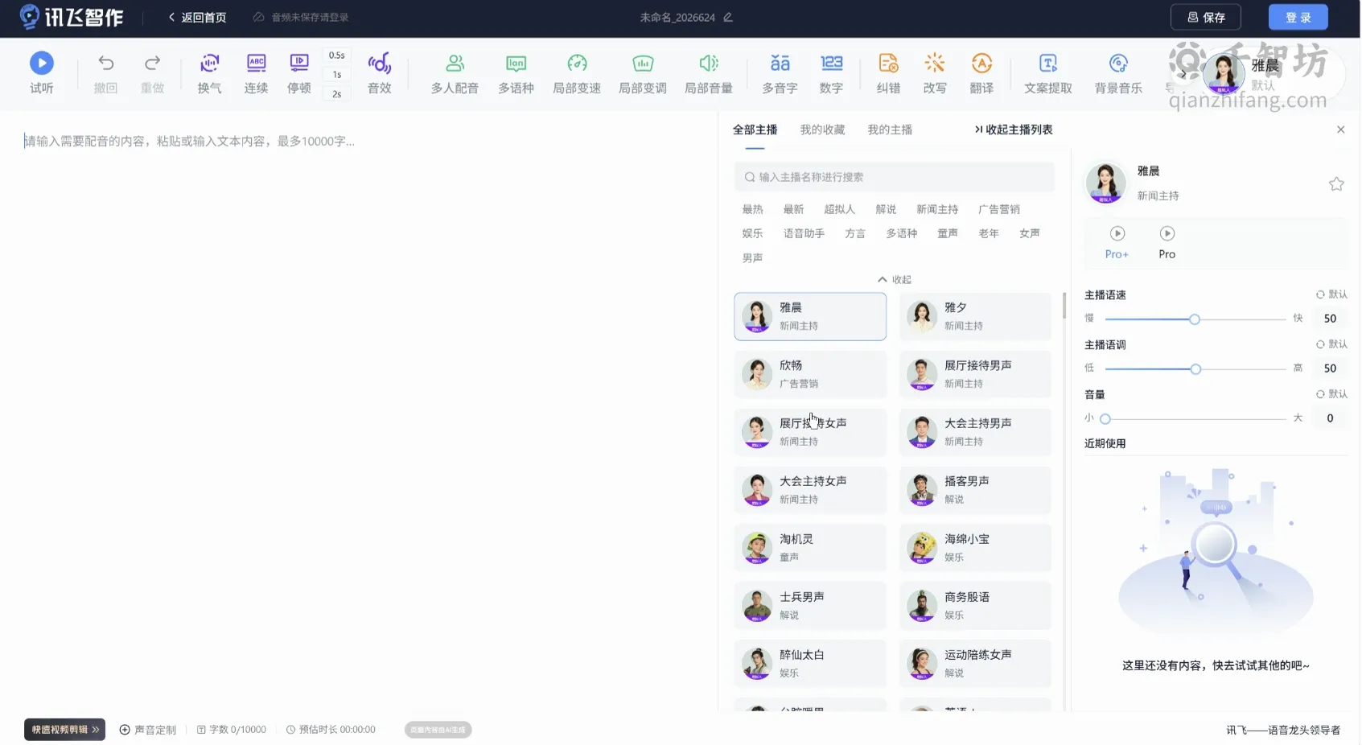This screenshot has height=745, width=1362.
Task: Choose the 2s pause duration
Action: [336, 94]
